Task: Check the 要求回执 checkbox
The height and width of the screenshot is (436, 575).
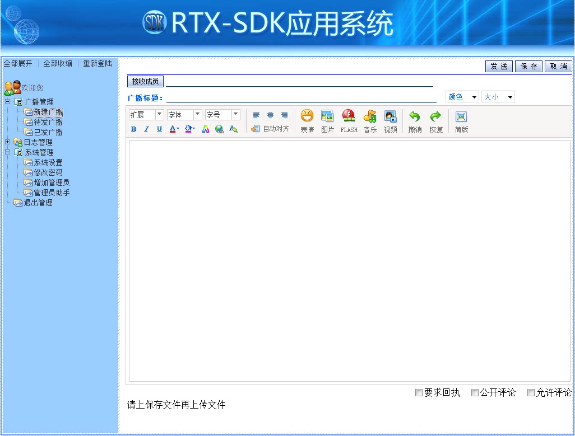Action: 419,393
